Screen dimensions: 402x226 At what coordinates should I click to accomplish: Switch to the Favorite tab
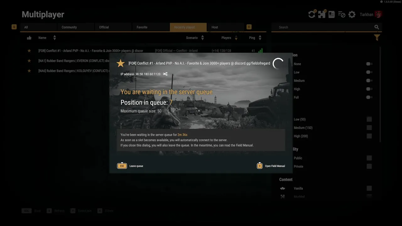tap(150, 27)
